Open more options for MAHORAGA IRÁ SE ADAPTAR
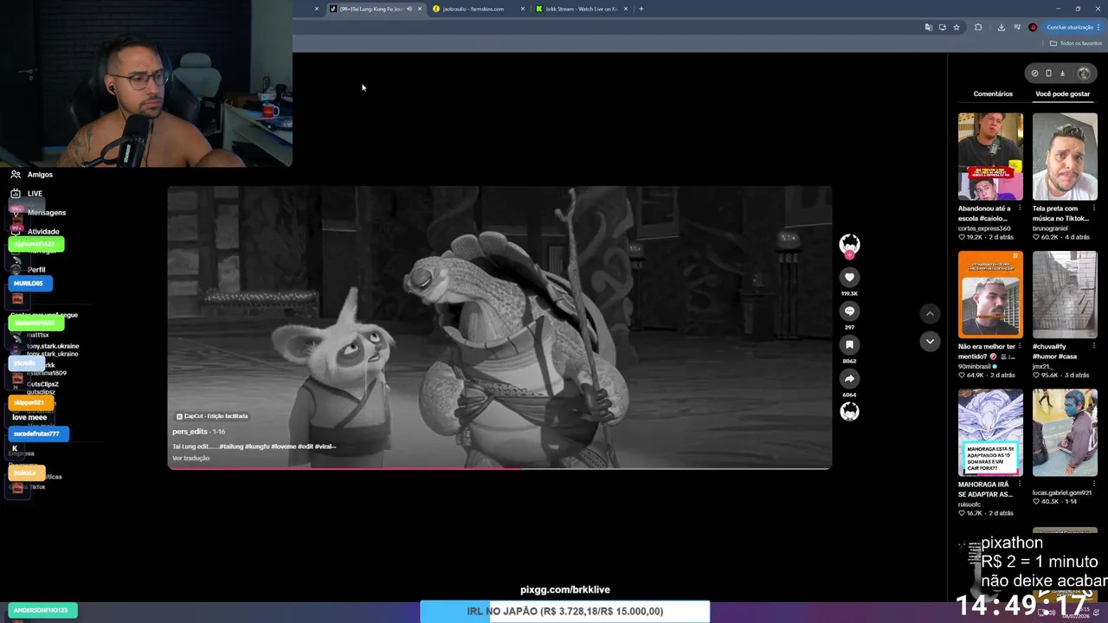This screenshot has height=623, width=1108. tap(1021, 485)
